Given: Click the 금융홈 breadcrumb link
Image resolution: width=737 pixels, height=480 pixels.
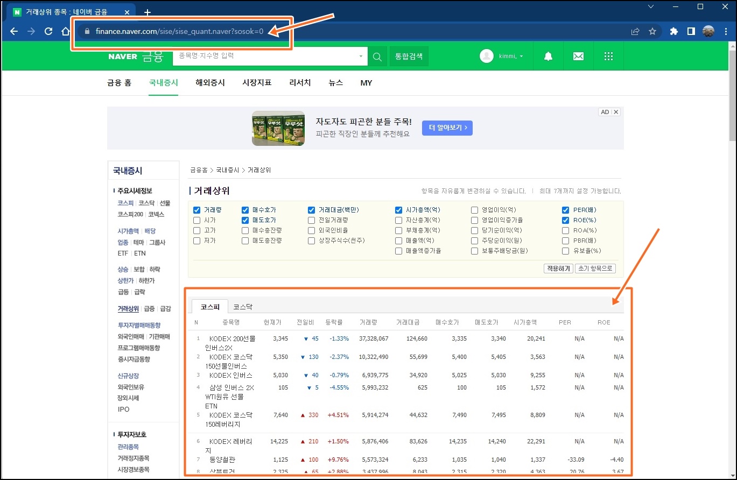Looking at the screenshot, I should point(199,170).
